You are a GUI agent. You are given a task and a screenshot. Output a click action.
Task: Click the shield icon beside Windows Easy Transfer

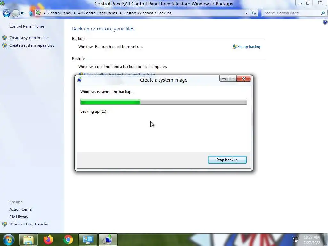(x=4, y=224)
